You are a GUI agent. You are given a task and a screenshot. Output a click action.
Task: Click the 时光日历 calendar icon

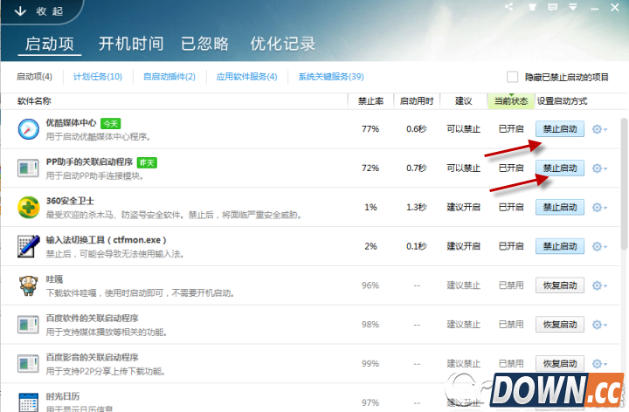pyautogui.click(x=29, y=402)
